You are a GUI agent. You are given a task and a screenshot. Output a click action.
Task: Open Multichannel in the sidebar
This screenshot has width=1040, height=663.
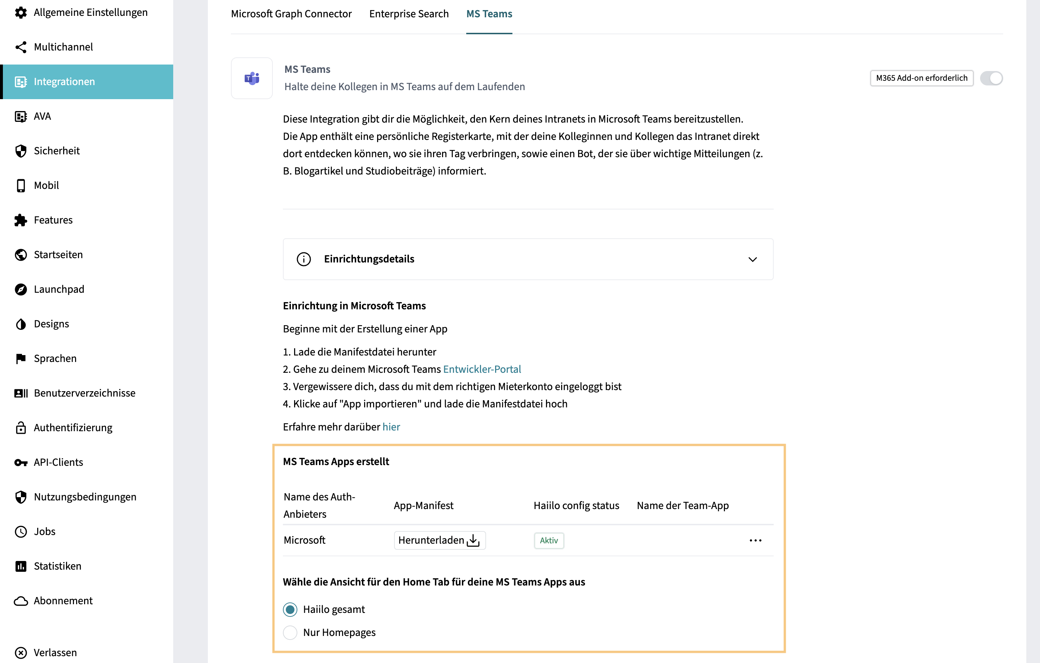tap(86, 47)
